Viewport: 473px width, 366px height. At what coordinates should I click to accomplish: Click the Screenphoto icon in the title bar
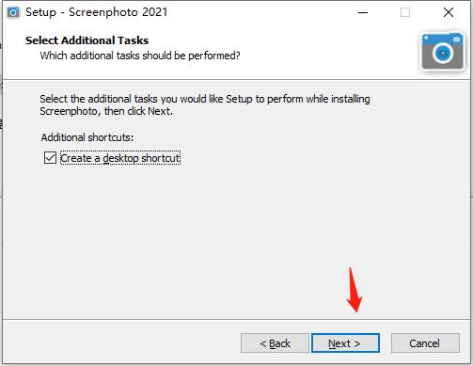tap(13, 12)
